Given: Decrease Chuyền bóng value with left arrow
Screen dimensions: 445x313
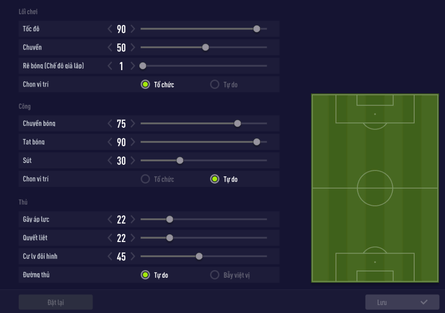Looking at the screenshot, I should (x=110, y=124).
